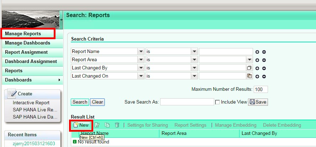This screenshot has width=316, height=147.
Task: Collapse the navigation pane arrow
Action: tap(61, 20)
